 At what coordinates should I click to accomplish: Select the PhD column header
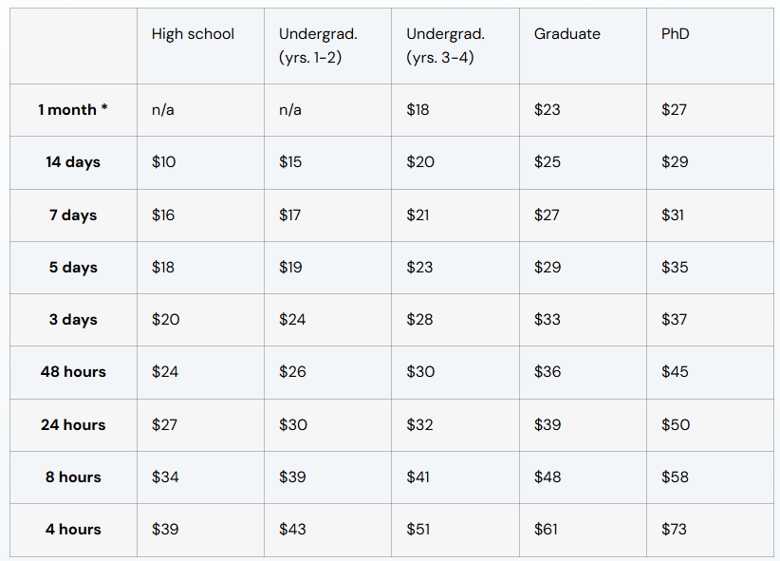675,34
